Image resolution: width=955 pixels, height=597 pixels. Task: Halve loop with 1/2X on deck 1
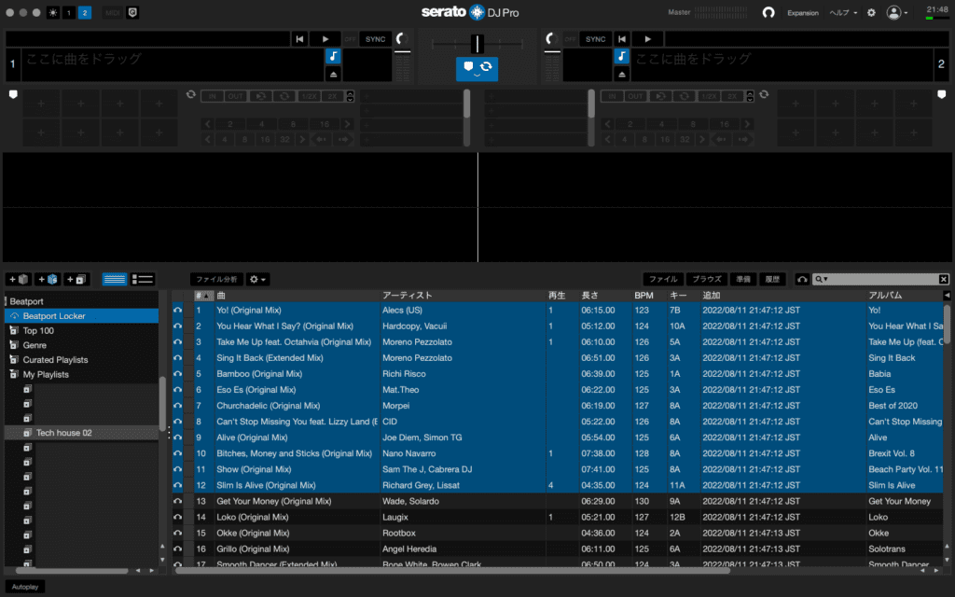pos(309,96)
